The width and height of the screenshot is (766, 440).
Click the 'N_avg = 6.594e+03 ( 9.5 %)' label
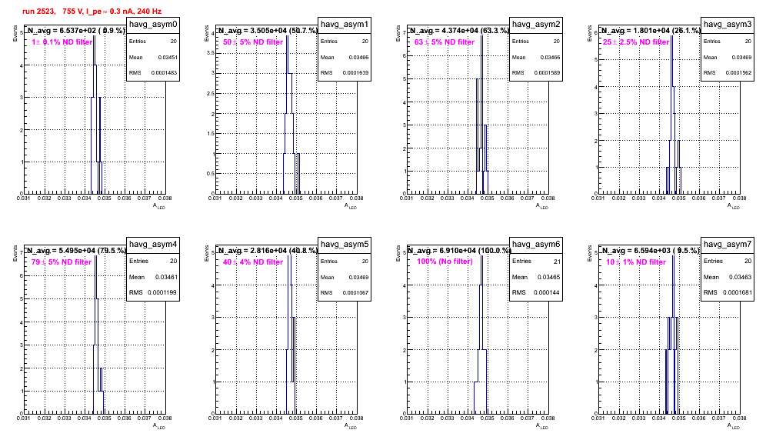point(651,250)
